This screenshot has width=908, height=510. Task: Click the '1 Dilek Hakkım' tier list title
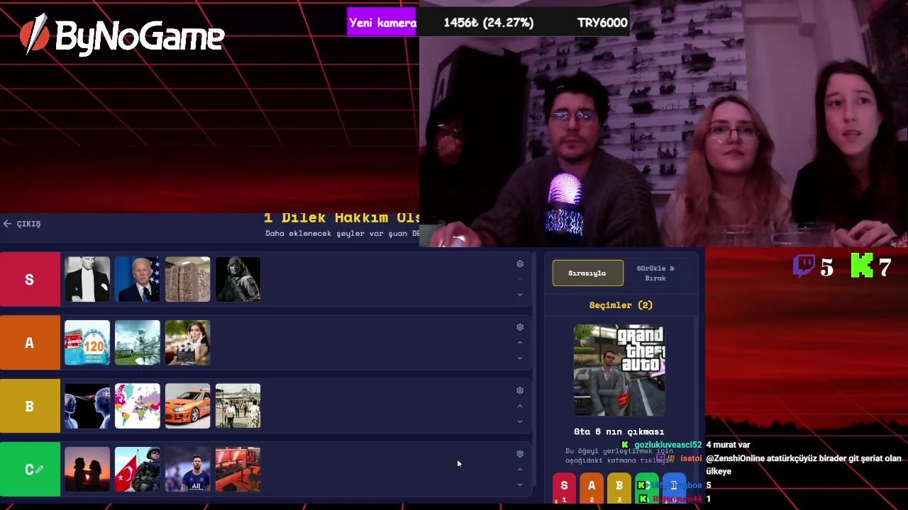coord(342,217)
